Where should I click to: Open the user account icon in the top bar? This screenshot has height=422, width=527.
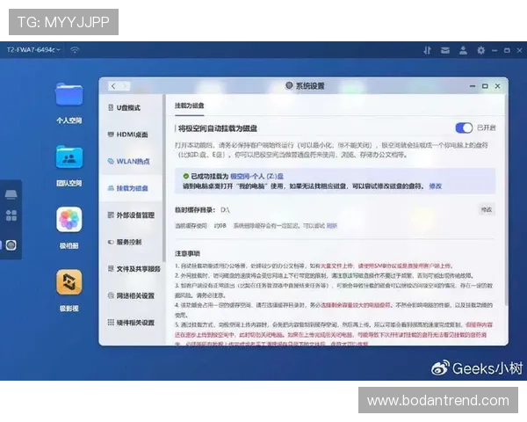pyautogui.click(x=463, y=50)
